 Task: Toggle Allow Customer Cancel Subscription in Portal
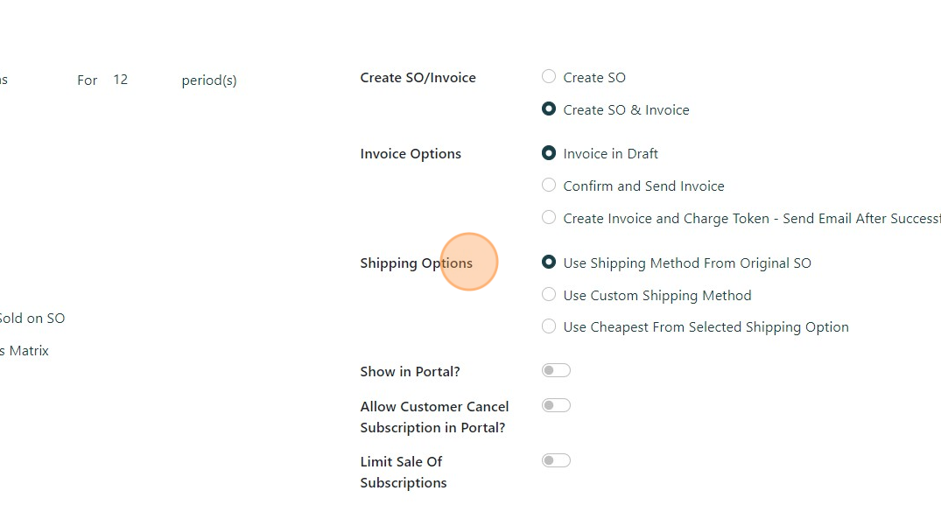(556, 406)
